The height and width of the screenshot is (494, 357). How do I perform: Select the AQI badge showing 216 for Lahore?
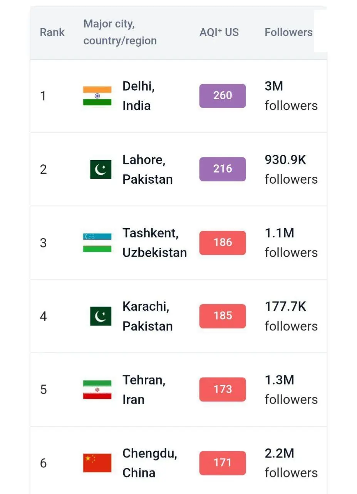click(x=222, y=169)
